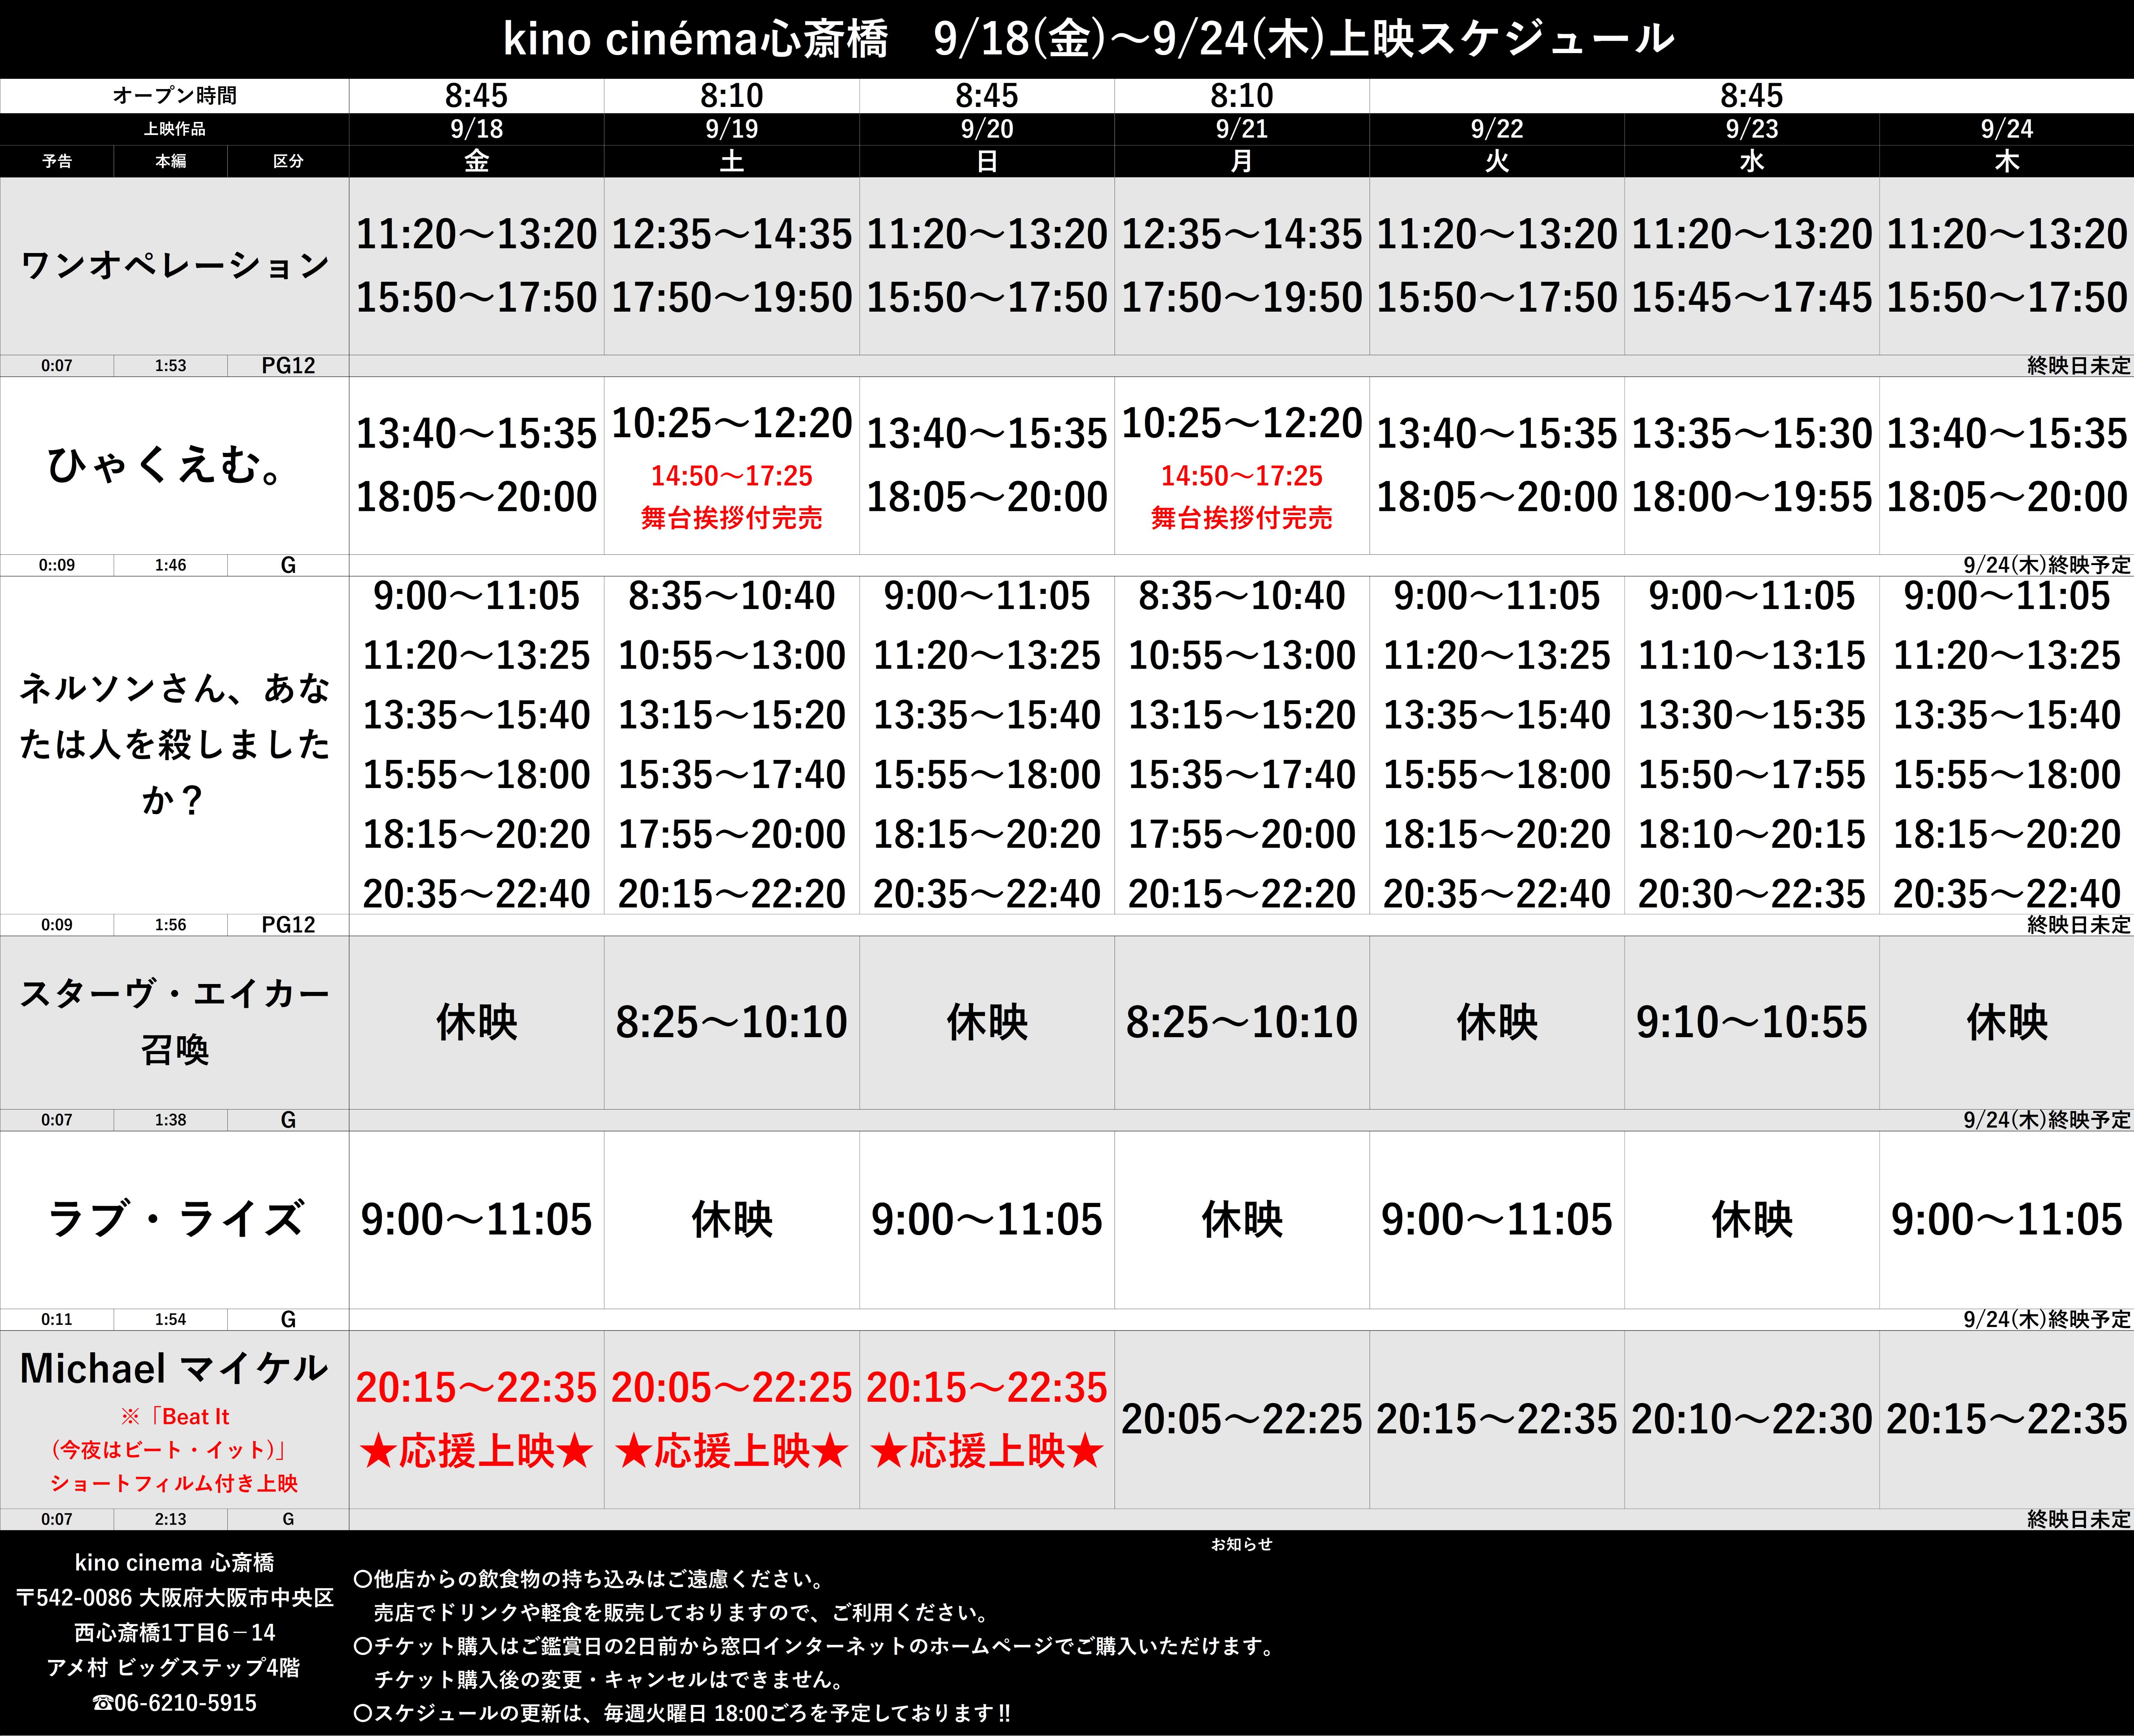Click the オープン時間 header cell
The width and height of the screenshot is (2134, 1736).
pyautogui.click(x=174, y=96)
